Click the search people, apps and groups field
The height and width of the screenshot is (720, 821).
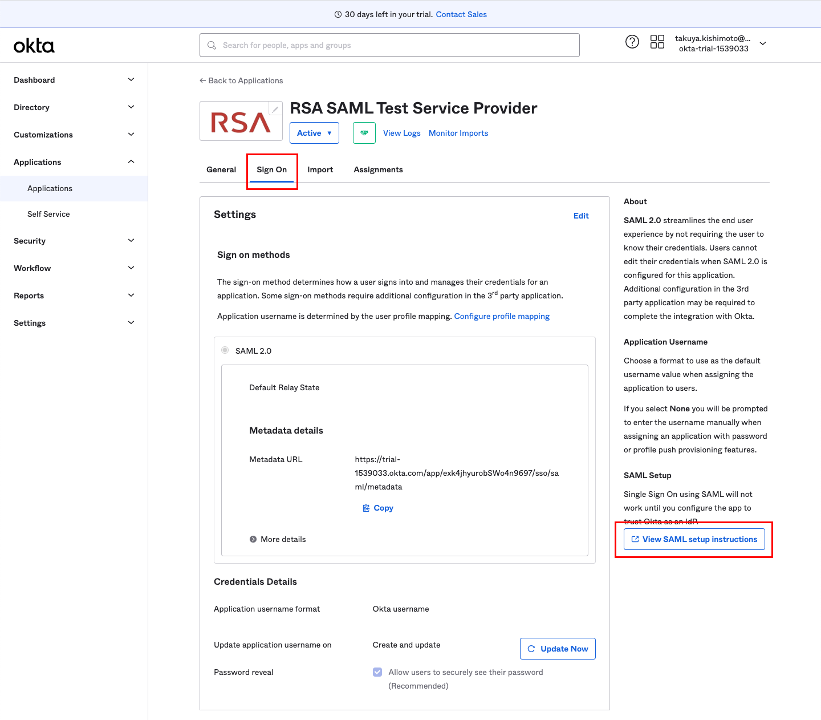[389, 45]
